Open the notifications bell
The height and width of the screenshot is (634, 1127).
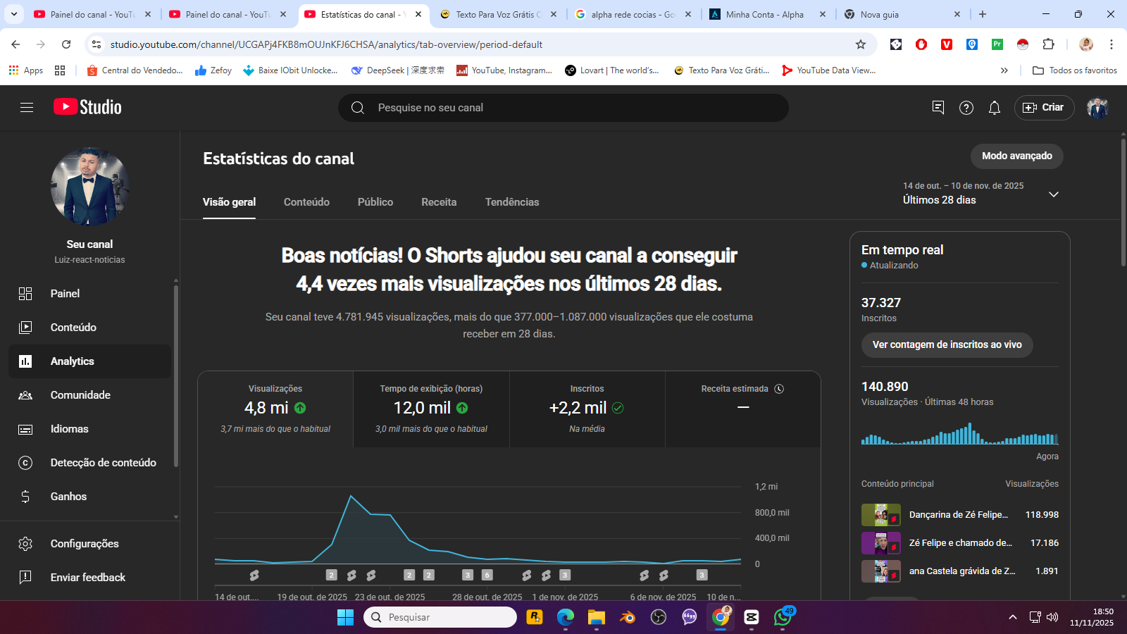point(995,107)
